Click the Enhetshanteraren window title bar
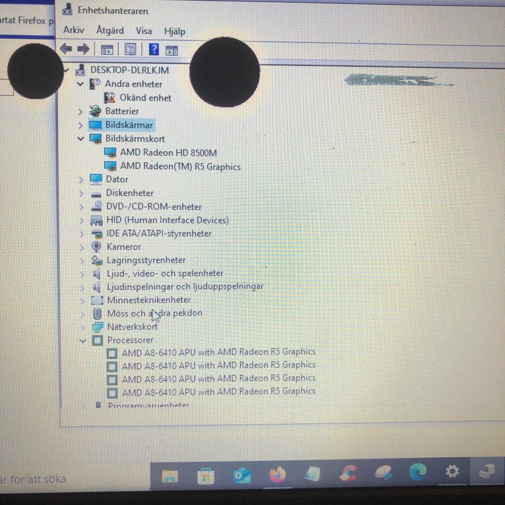Screen dimensions: 505x505 coord(280,11)
